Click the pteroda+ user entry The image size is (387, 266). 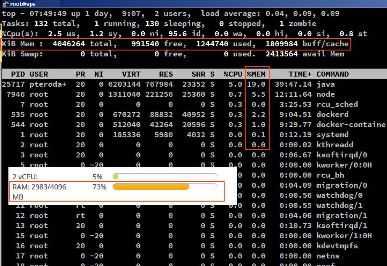[x=48, y=84]
